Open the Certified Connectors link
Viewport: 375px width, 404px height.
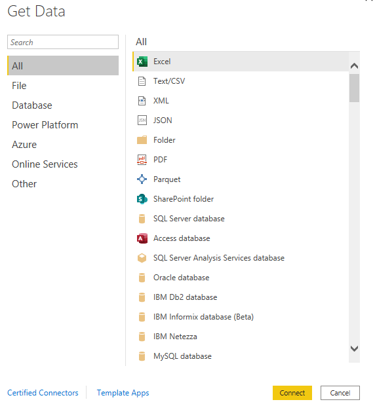click(x=43, y=393)
